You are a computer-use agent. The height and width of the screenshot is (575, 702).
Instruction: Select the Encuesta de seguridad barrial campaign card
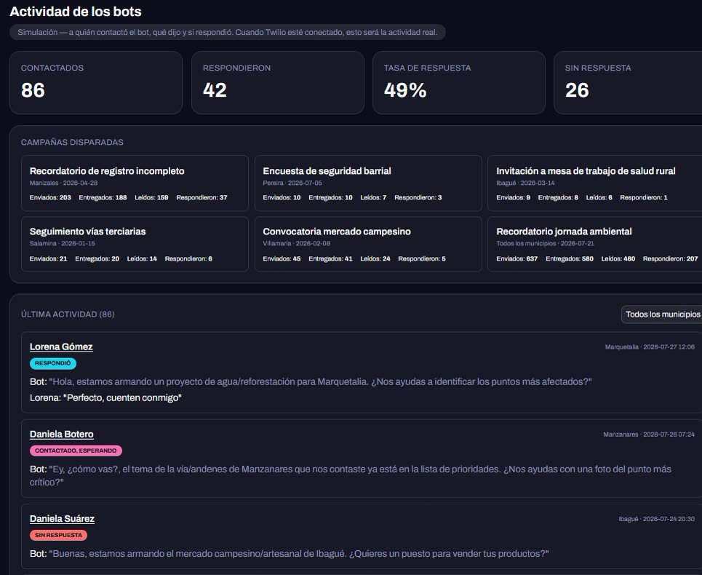pyautogui.click(x=368, y=183)
